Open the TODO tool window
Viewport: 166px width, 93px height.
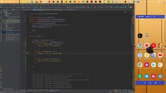pyautogui.click(x=5, y=90)
